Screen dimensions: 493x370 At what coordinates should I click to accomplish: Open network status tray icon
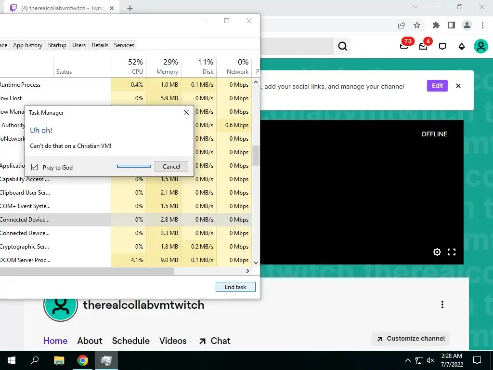coord(419,360)
